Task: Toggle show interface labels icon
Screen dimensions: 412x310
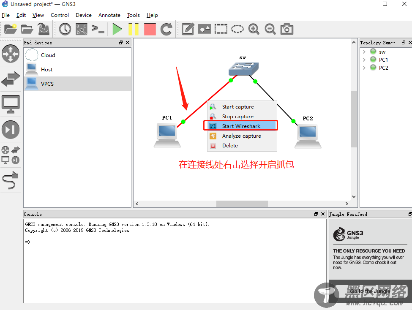Action: tap(82, 29)
